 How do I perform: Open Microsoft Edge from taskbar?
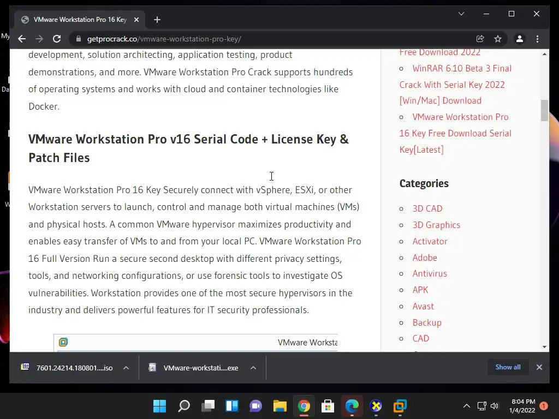pos(352,406)
